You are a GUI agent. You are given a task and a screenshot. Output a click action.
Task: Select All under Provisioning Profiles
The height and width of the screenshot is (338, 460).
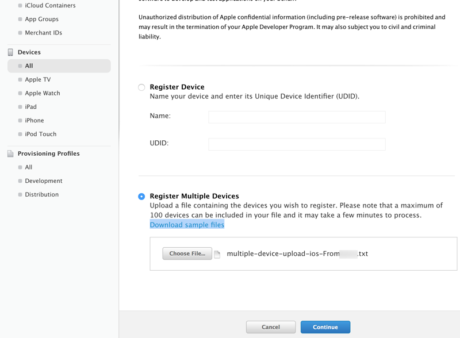tap(29, 167)
